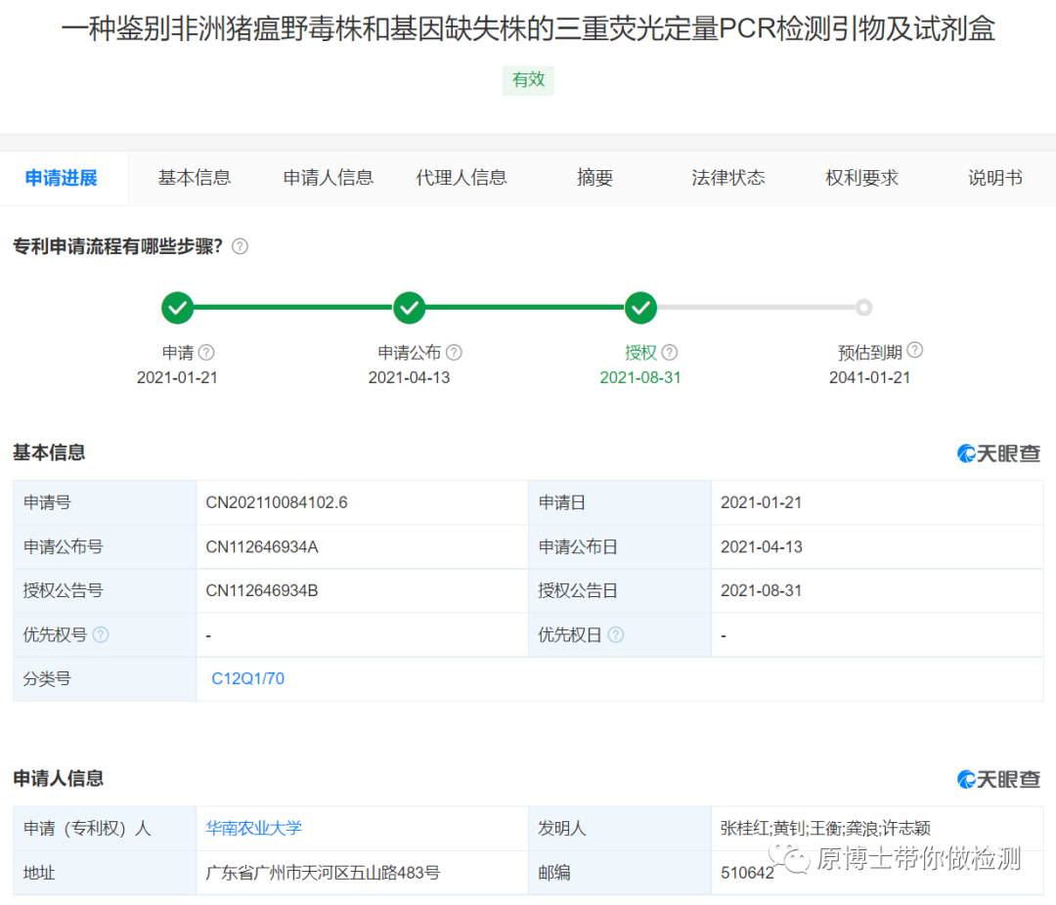This screenshot has width=1056, height=905.
Task: Go to the 法律状态 tab
Action: tap(728, 178)
